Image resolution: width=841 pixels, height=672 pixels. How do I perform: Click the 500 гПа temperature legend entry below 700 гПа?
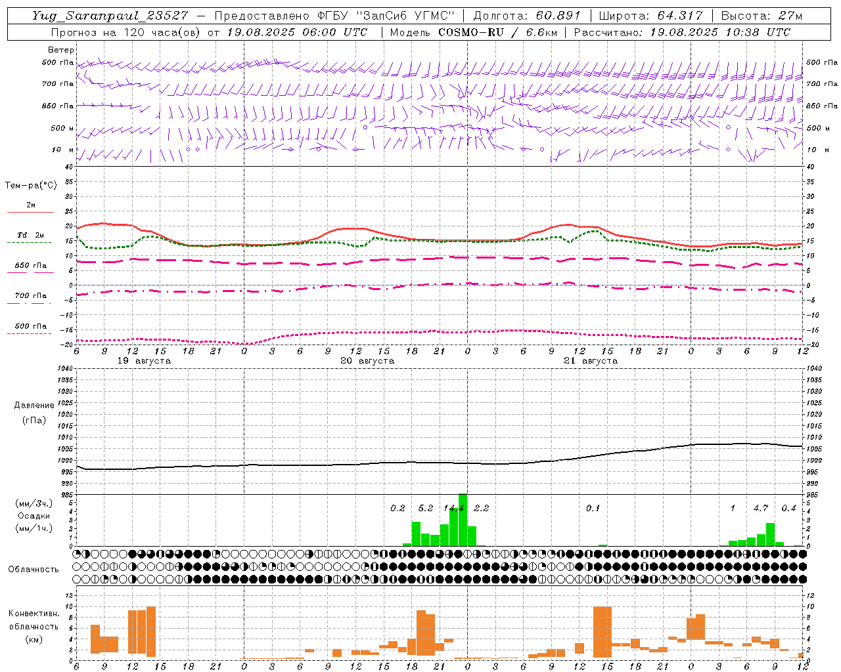click(31, 325)
